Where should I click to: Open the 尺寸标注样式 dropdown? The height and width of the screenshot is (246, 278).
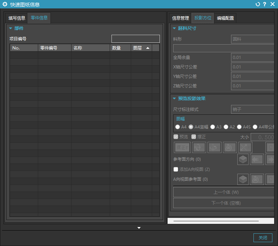[x=252, y=109]
